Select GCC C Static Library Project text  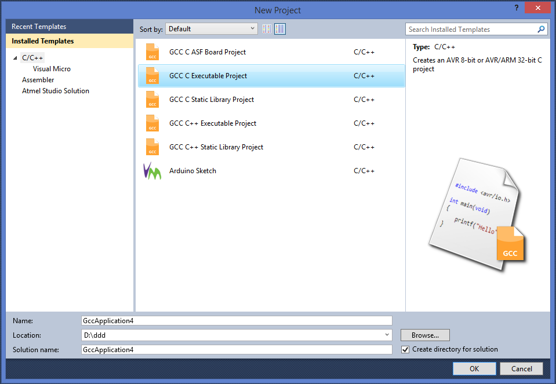(212, 100)
